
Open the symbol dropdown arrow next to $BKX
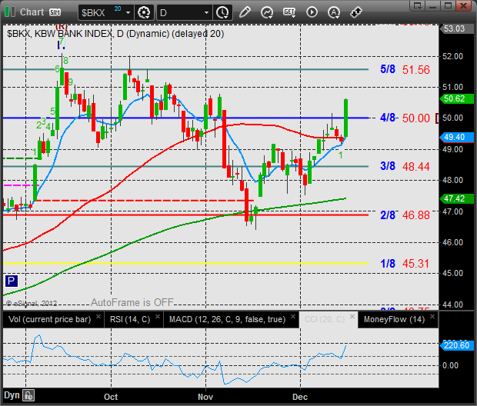128,13
